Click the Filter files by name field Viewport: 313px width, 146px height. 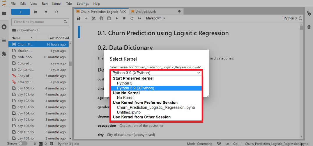click(x=40, y=22)
